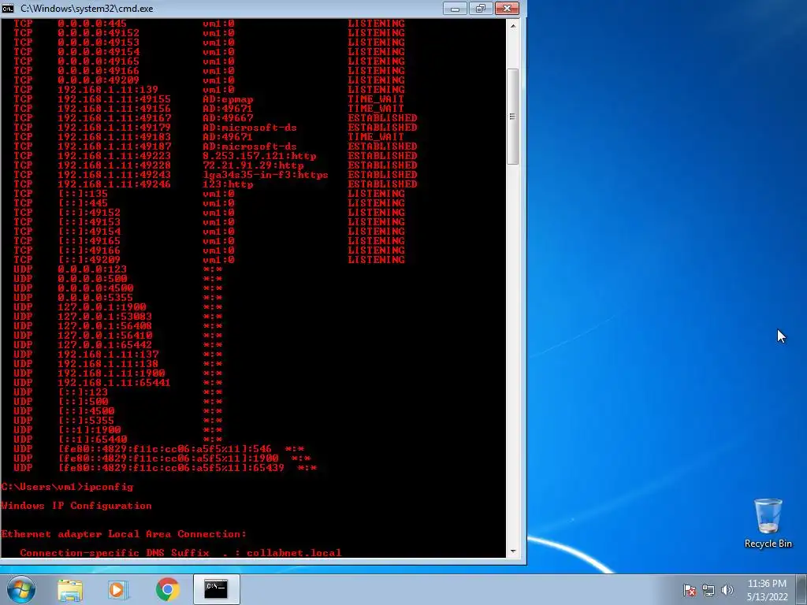This screenshot has width=807, height=605.
Task: Click the 'ipconfig' command line
Action: 109,487
